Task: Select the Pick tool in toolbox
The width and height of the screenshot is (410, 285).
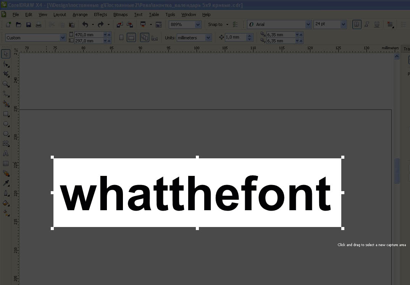Action: [x=6, y=54]
